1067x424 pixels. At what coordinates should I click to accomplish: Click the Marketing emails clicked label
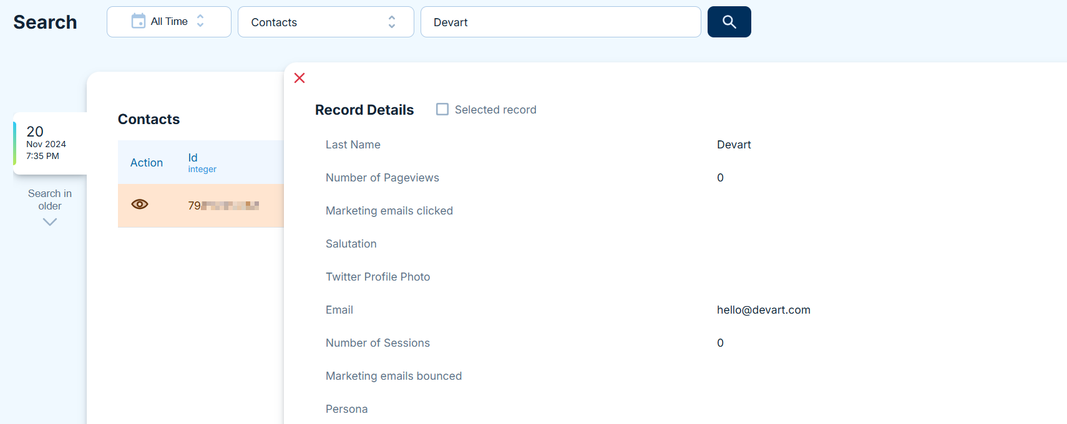(389, 211)
